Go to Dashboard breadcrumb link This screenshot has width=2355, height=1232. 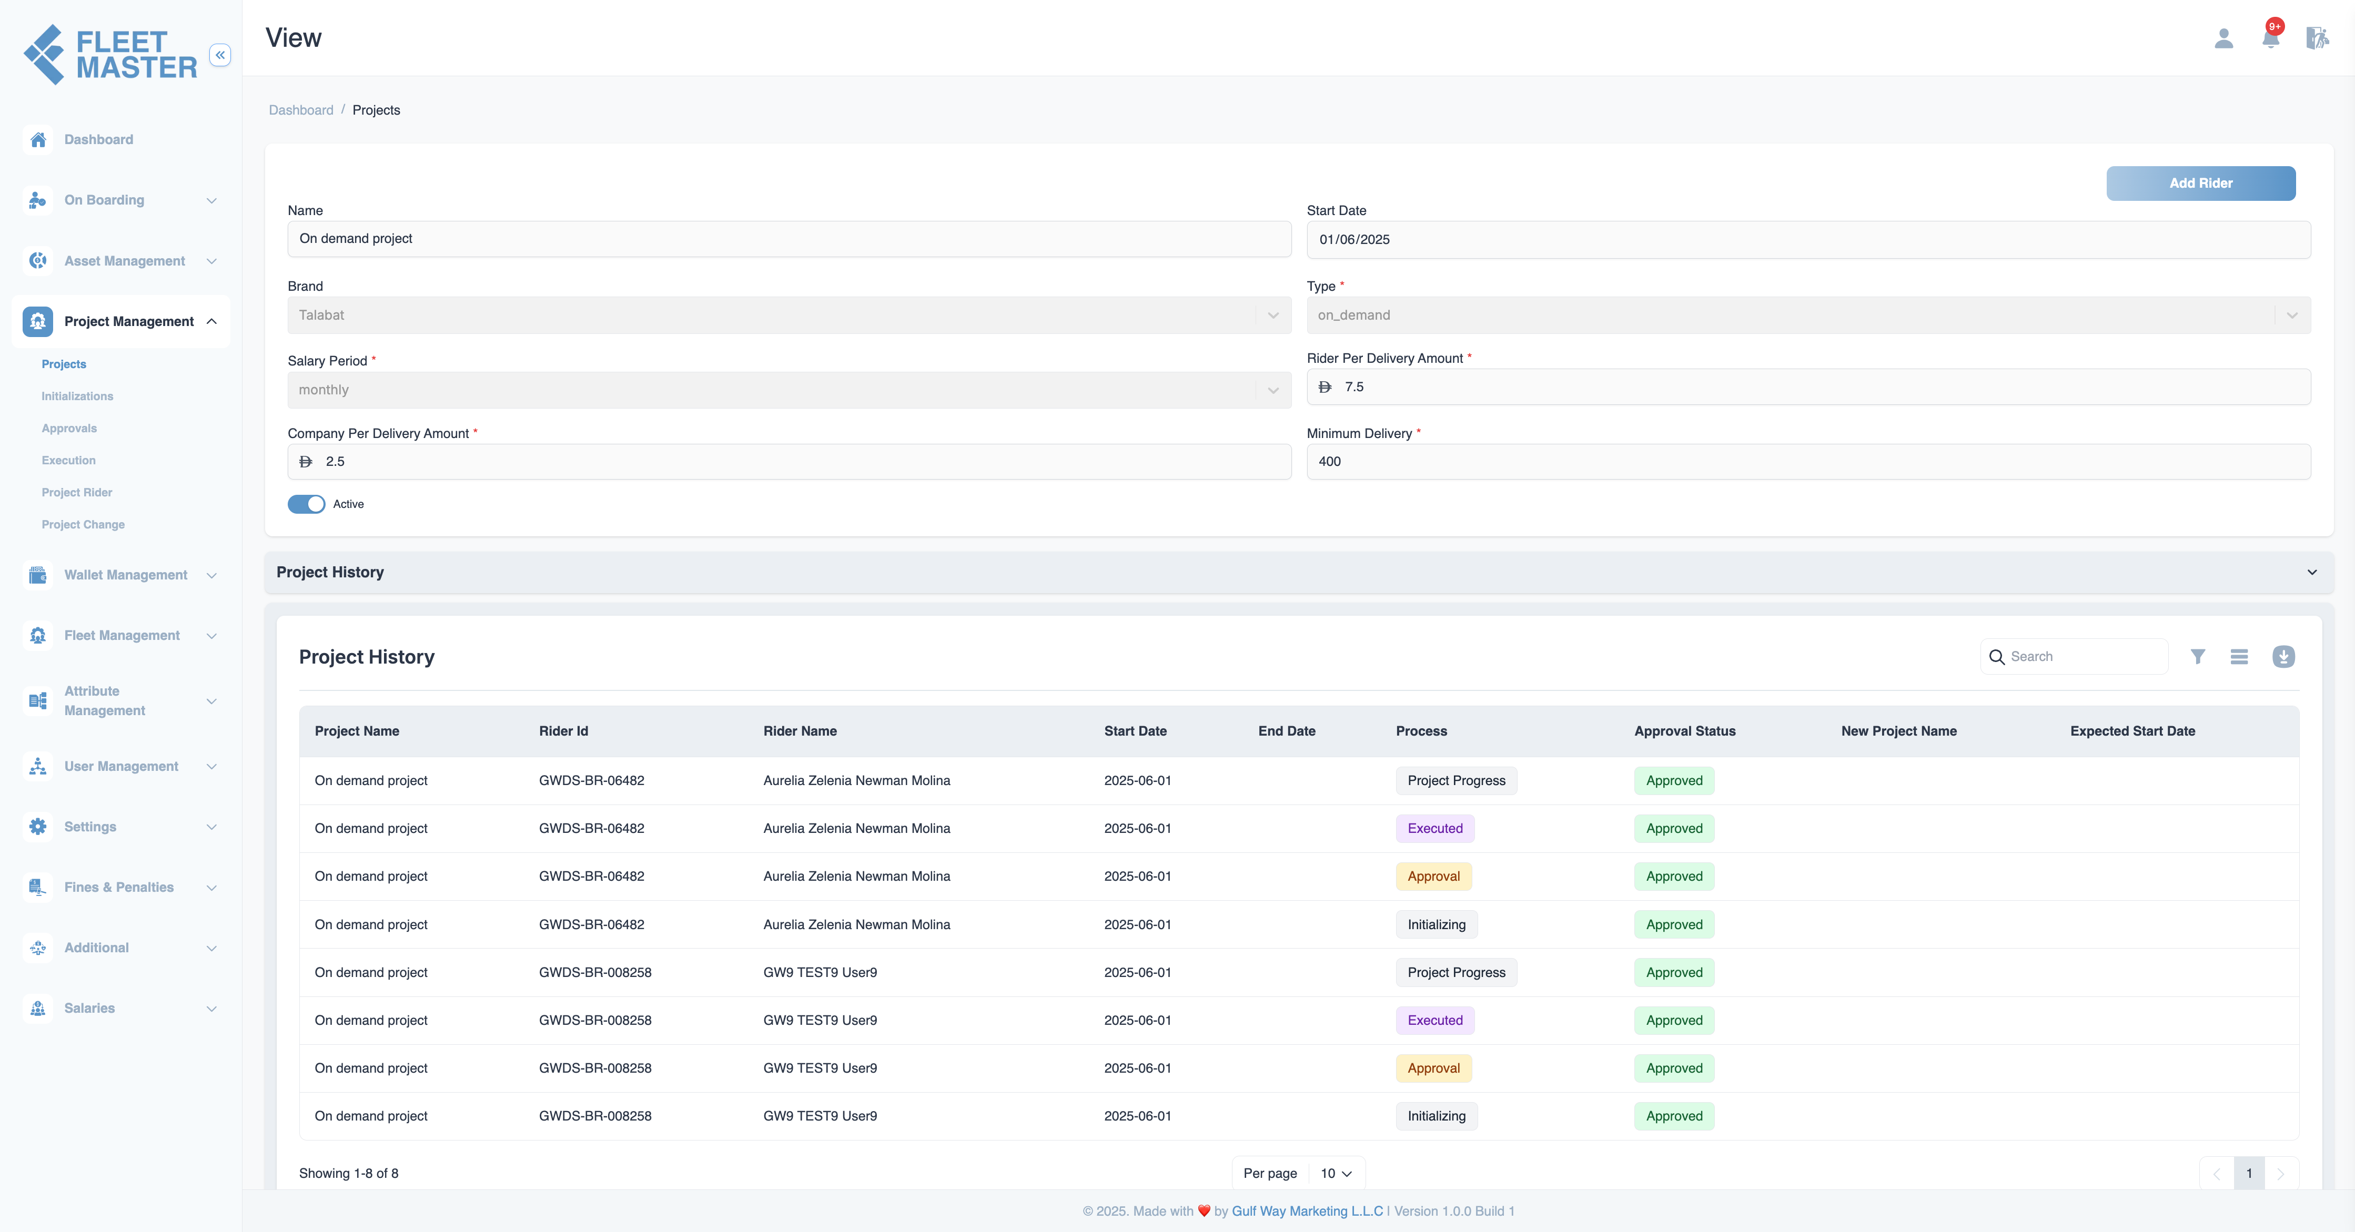301,110
